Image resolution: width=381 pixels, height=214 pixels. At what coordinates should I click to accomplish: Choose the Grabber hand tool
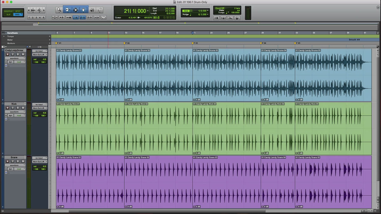[84, 10]
